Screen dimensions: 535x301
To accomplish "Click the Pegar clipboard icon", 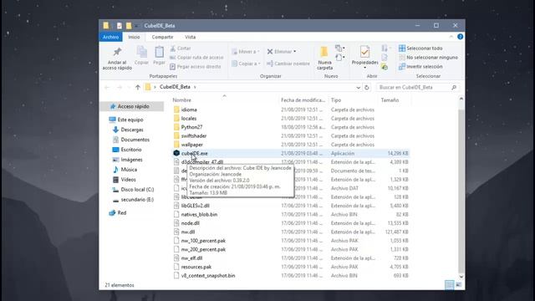I will (x=159, y=52).
